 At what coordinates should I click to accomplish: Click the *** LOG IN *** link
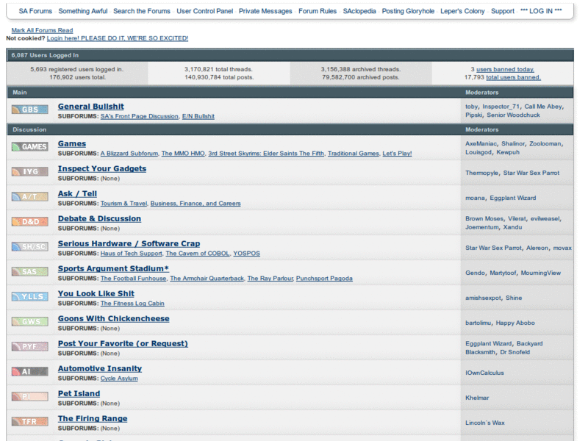541,11
